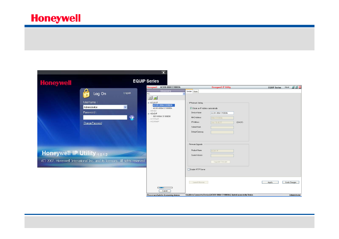This screenshot has height=239, width=339.
Task: Open the Username dropdown showing Administrator
Action: tap(125, 107)
